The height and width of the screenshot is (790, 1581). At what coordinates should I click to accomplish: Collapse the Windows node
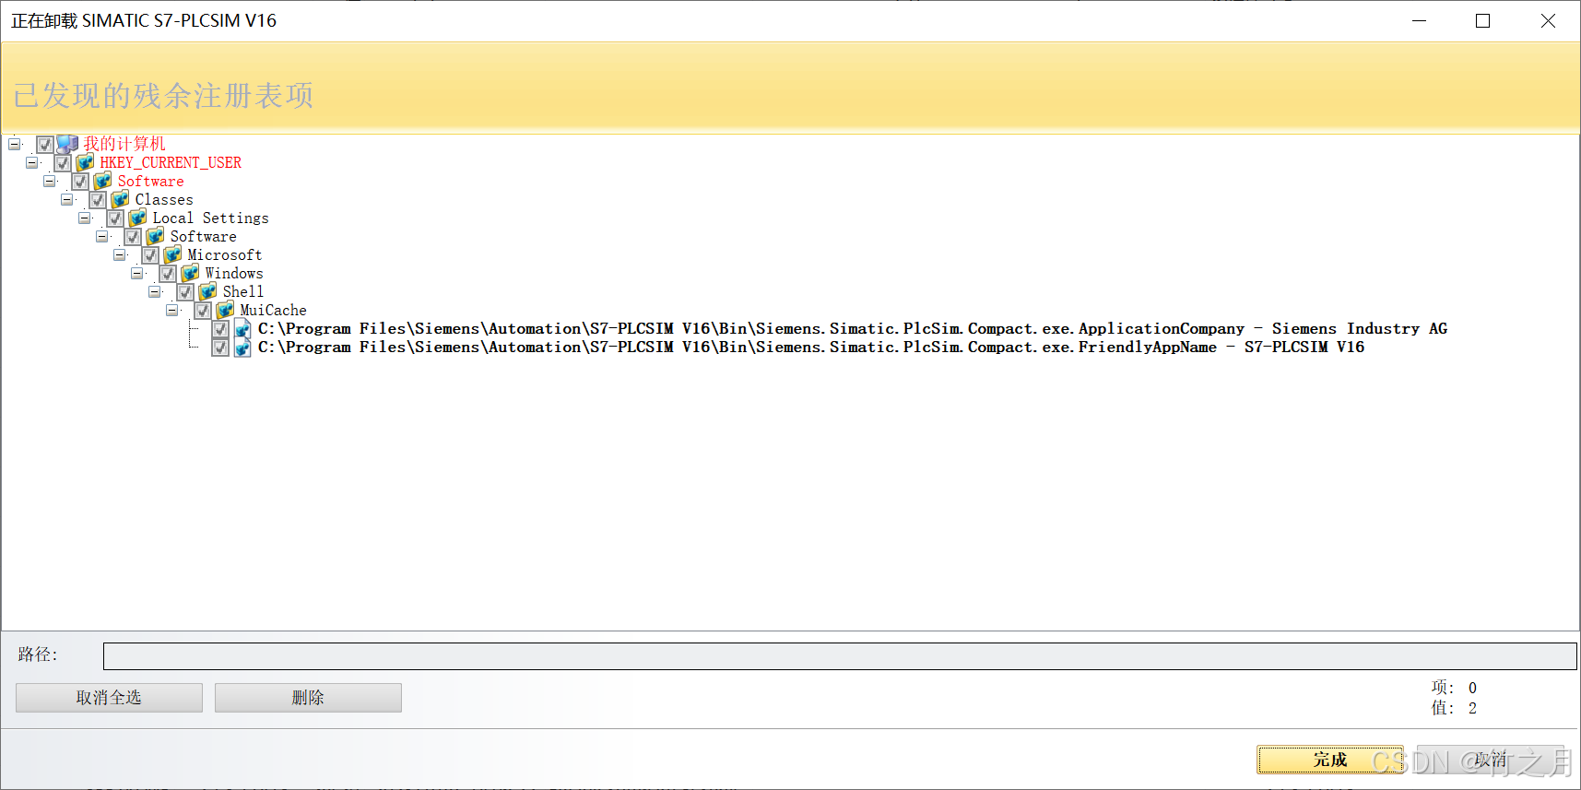(136, 273)
